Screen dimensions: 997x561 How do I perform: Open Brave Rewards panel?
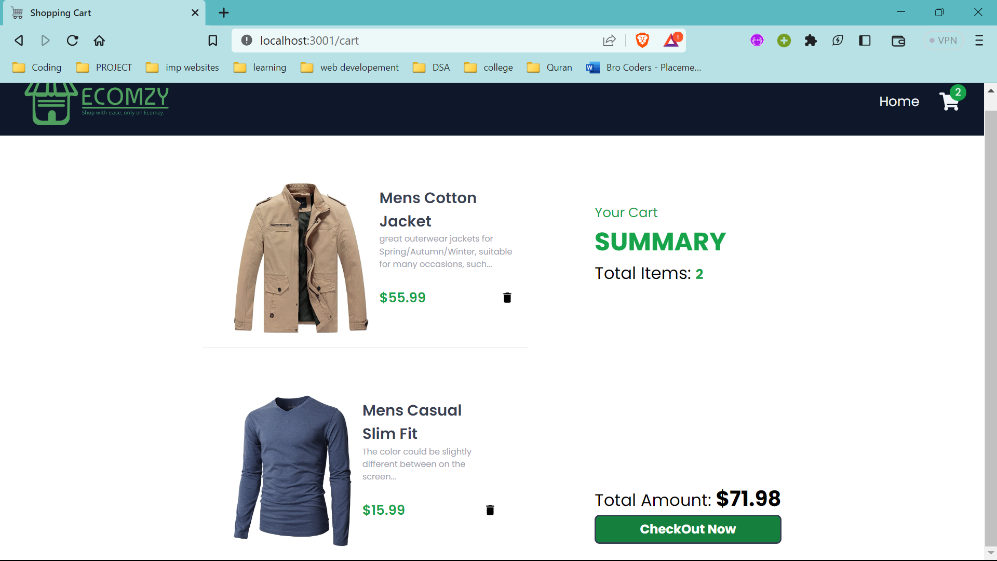click(x=671, y=40)
